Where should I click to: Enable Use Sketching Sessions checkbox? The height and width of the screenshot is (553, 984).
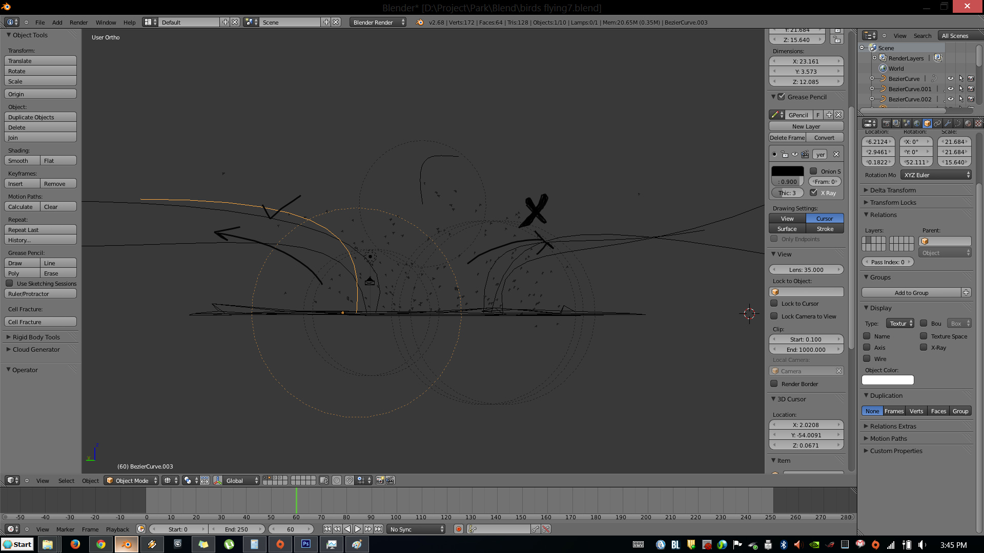[9, 283]
